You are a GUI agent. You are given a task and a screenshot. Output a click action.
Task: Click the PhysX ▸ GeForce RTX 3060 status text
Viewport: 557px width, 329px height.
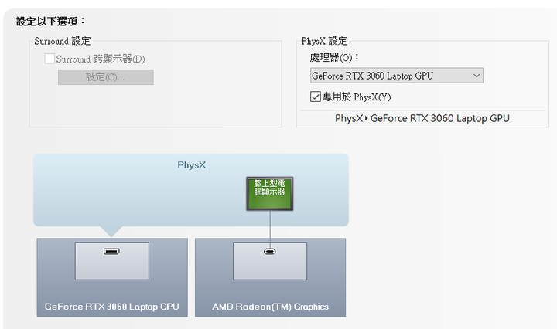click(422, 118)
